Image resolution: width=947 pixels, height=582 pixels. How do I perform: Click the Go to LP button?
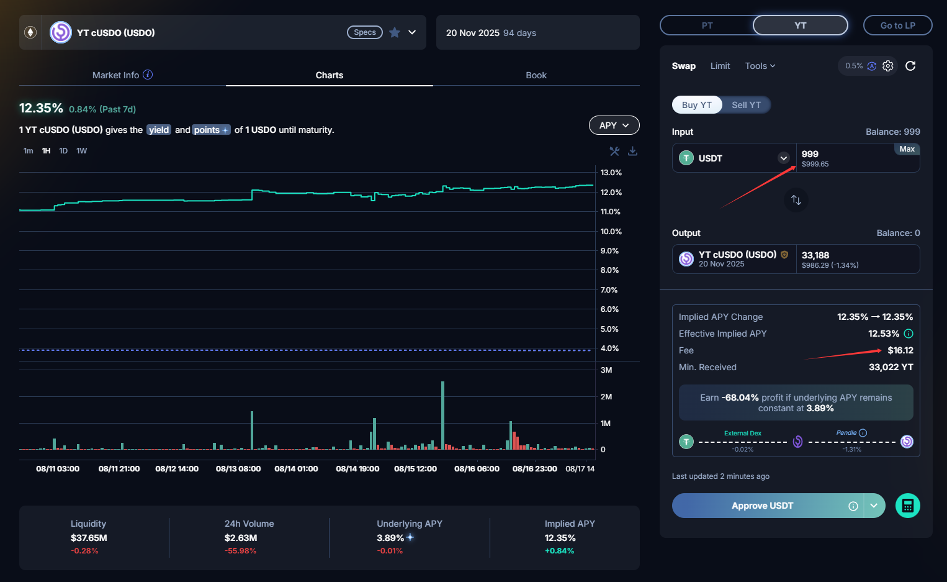tap(897, 25)
